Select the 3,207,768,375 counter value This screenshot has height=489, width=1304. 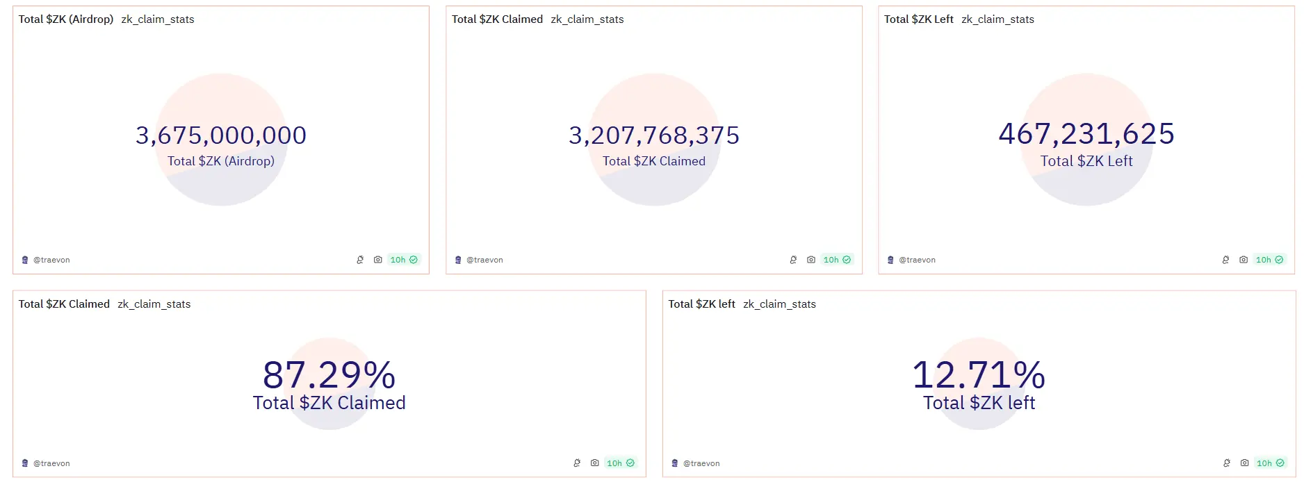tap(654, 135)
